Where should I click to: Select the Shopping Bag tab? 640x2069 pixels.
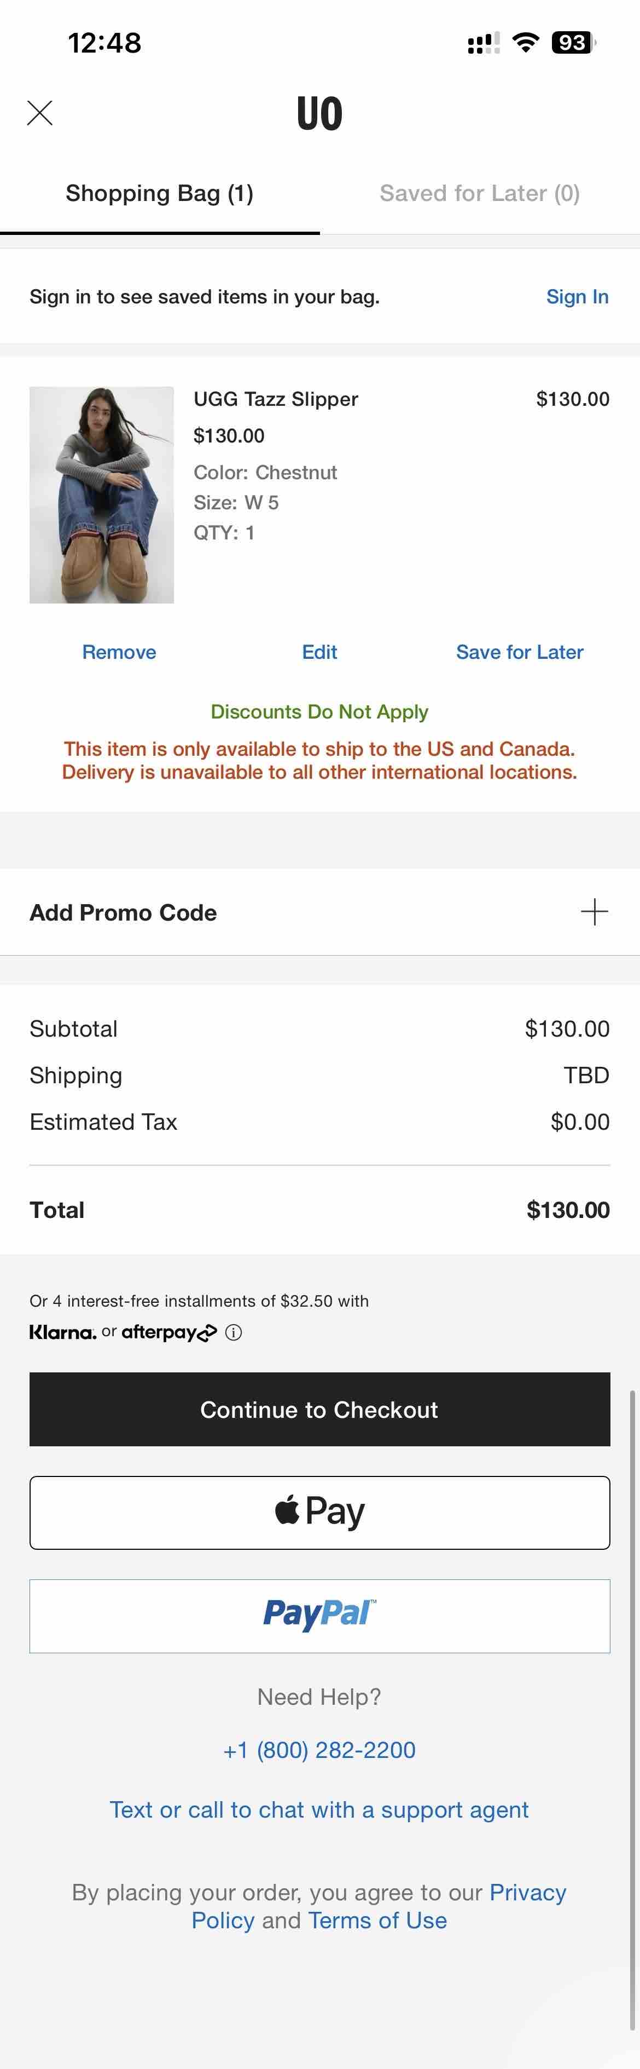click(x=160, y=193)
